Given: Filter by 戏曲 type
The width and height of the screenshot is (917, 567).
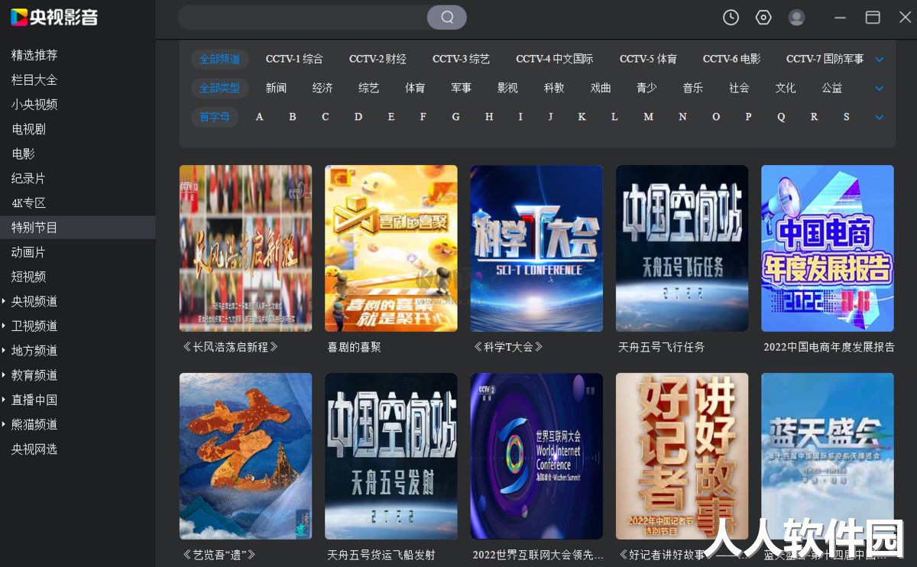Looking at the screenshot, I should point(601,88).
